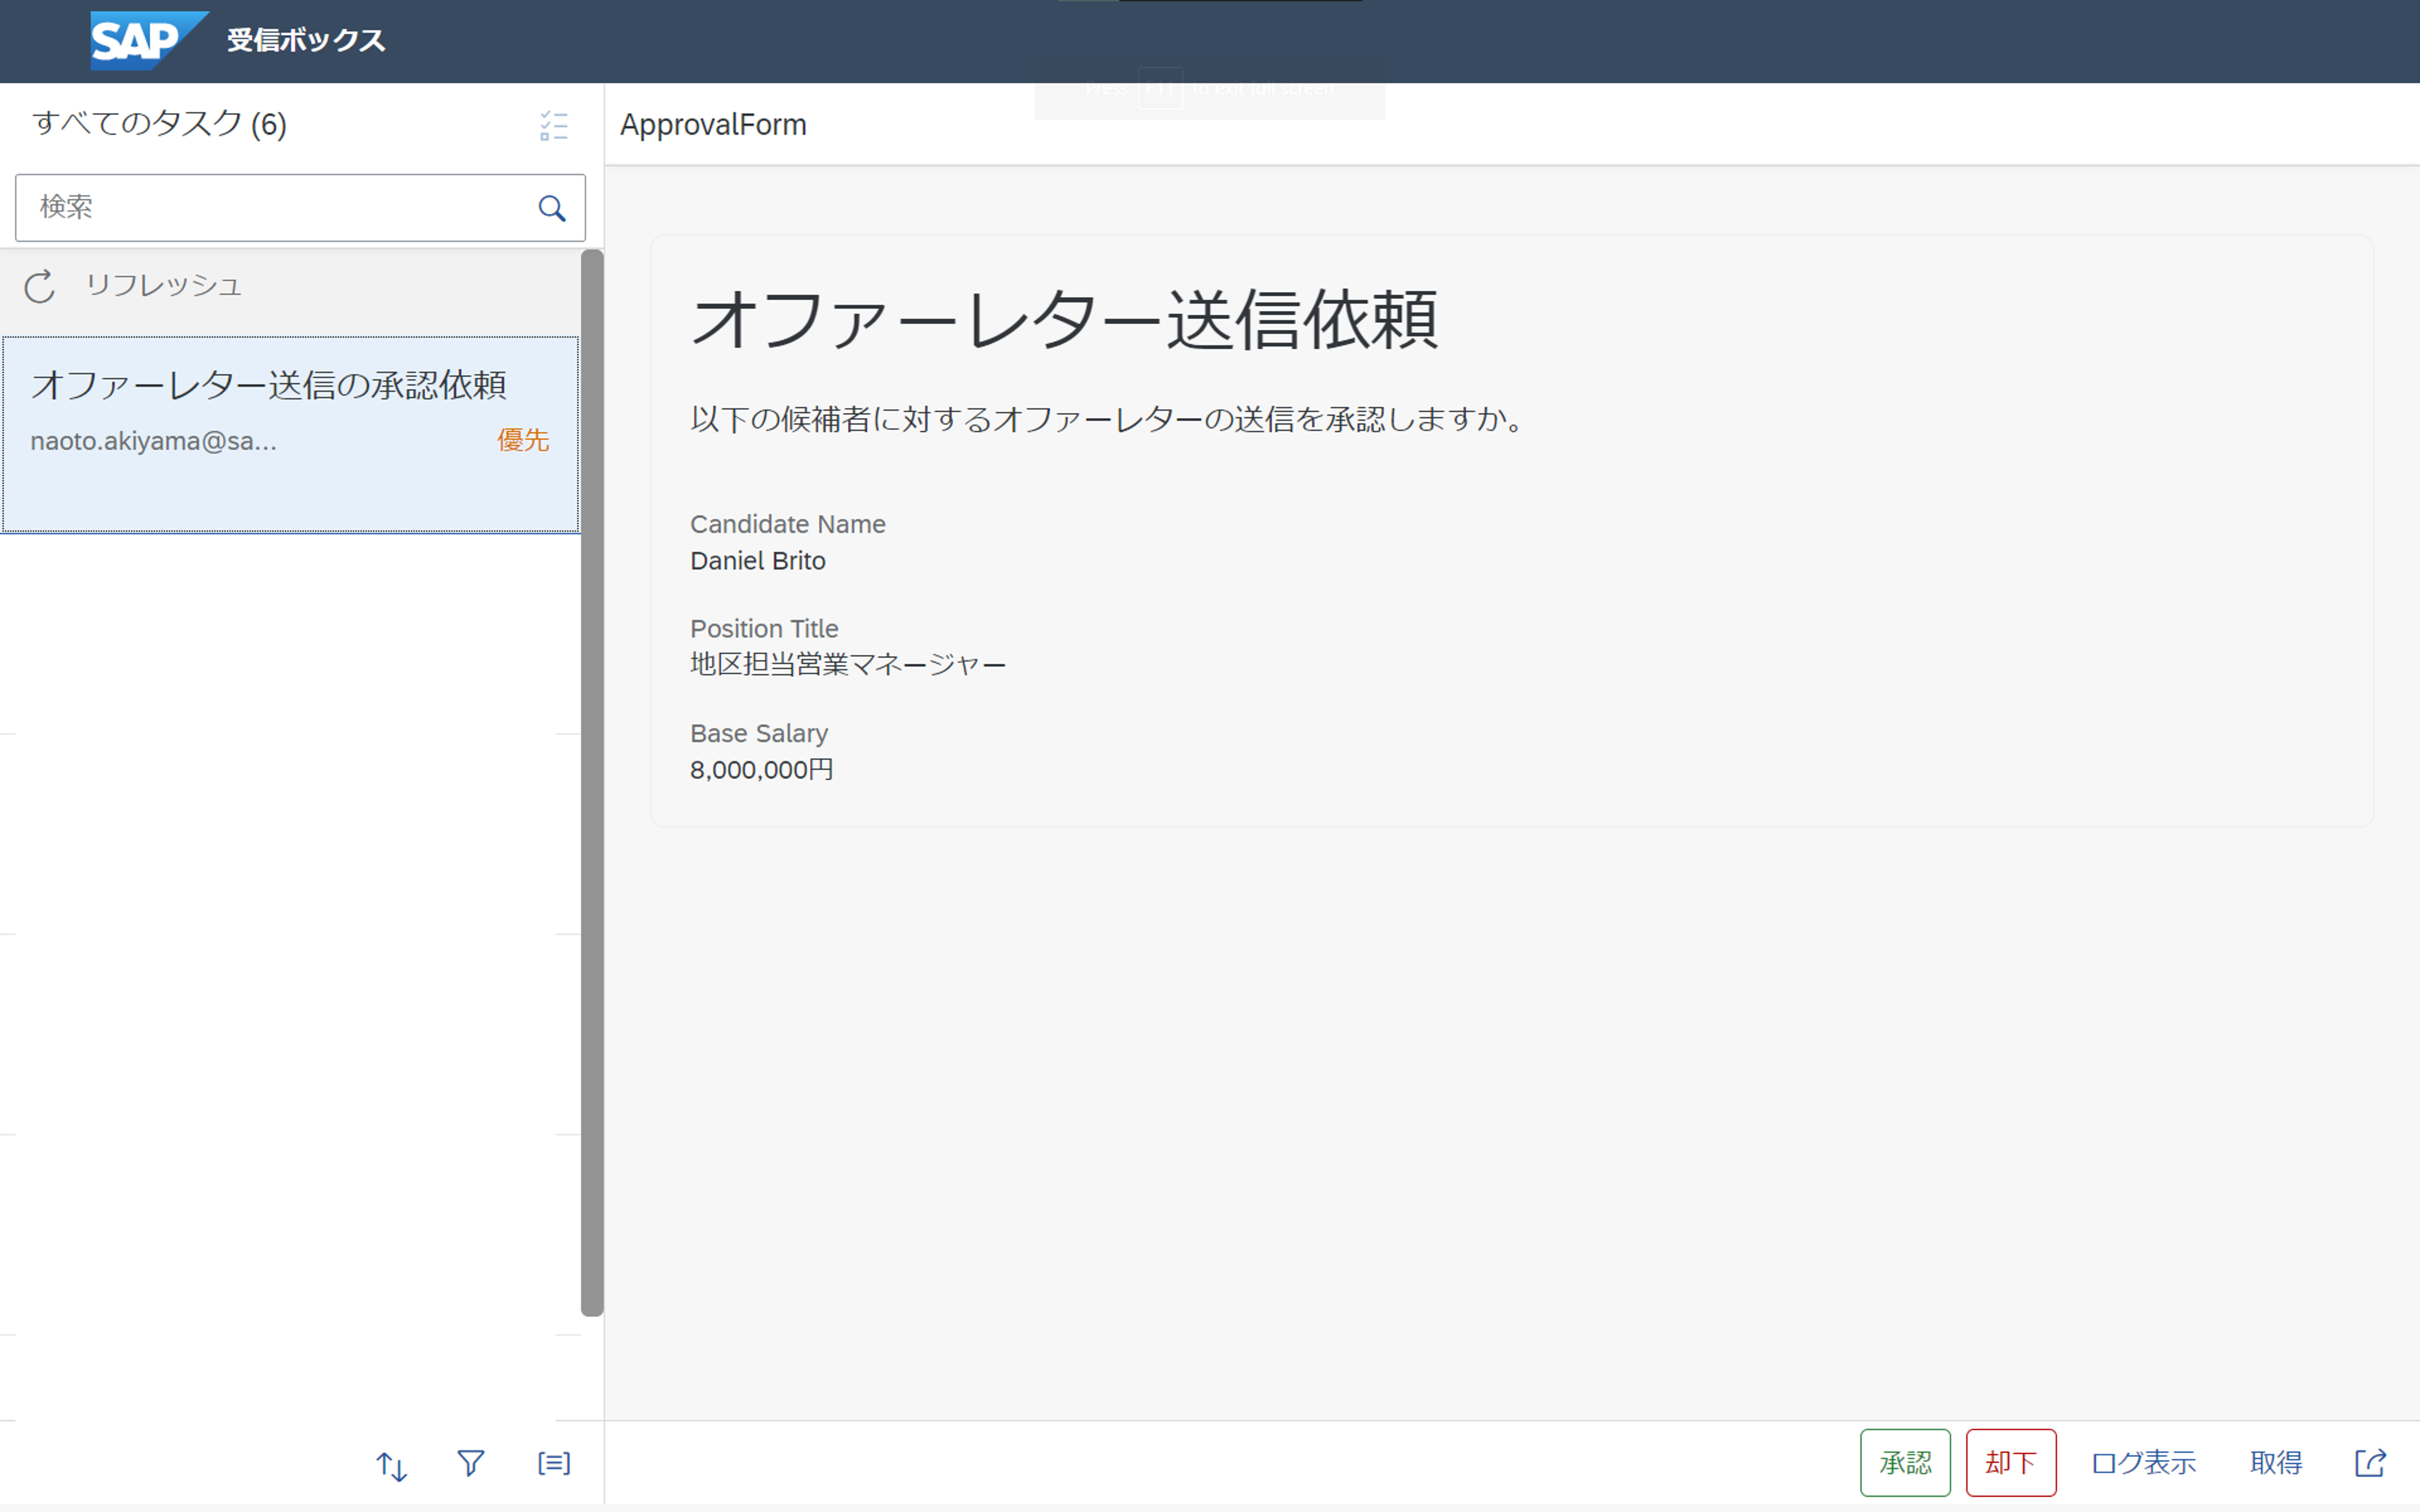This screenshot has width=2420, height=1512.
Task: Click the 優先 priority label
Action: (x=523, y=440)
